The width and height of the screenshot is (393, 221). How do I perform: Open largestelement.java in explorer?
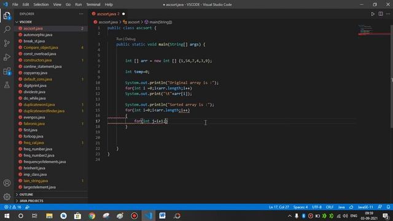(x=51, y=187)
